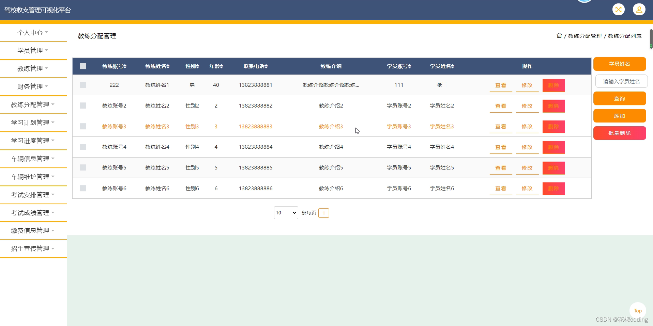Click the page 1 pagination button
The height and width of the screenshot is (326, 653).
click(324, 213)
